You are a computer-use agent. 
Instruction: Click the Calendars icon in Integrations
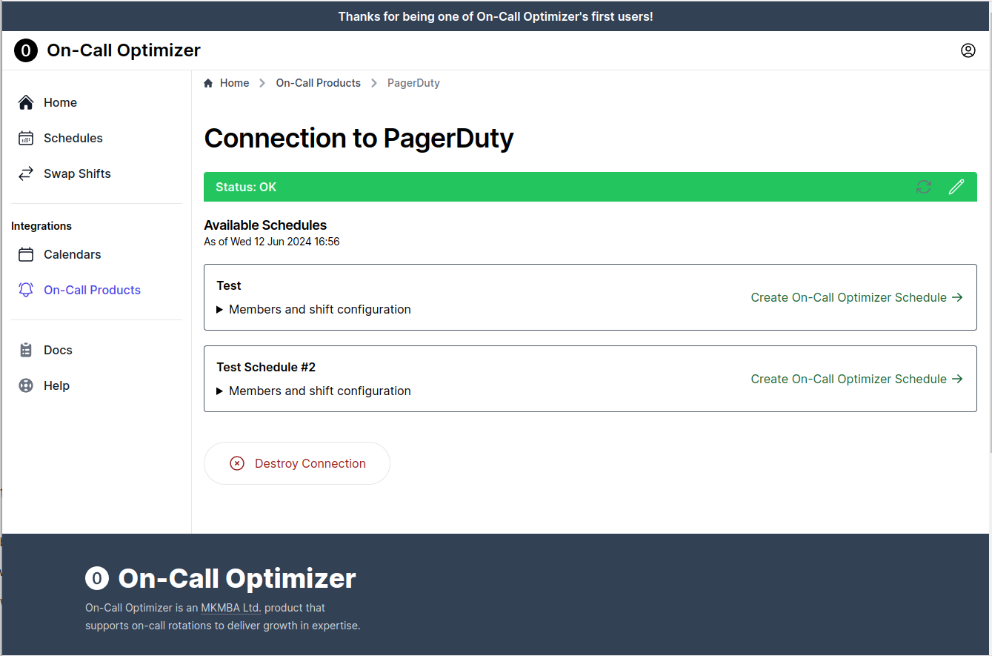26,254
